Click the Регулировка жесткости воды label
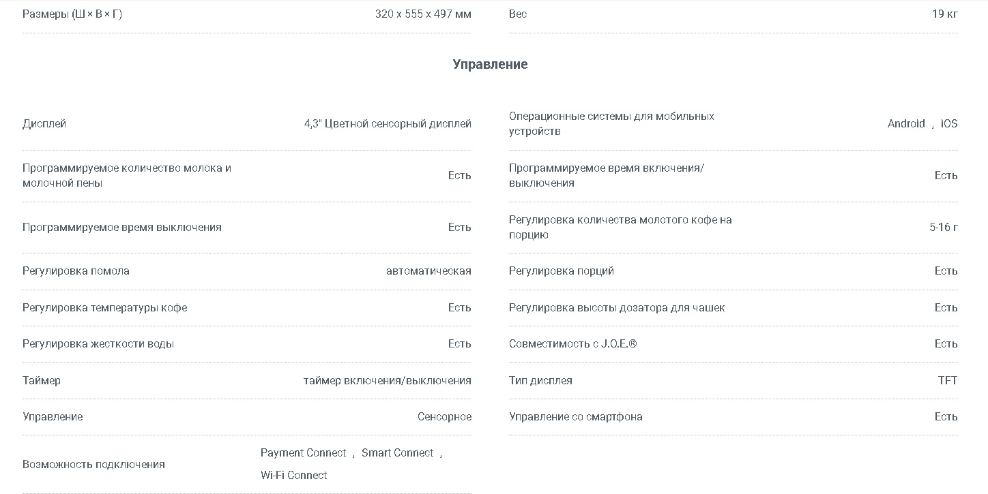The image size is (988, 494). point(98,344)
